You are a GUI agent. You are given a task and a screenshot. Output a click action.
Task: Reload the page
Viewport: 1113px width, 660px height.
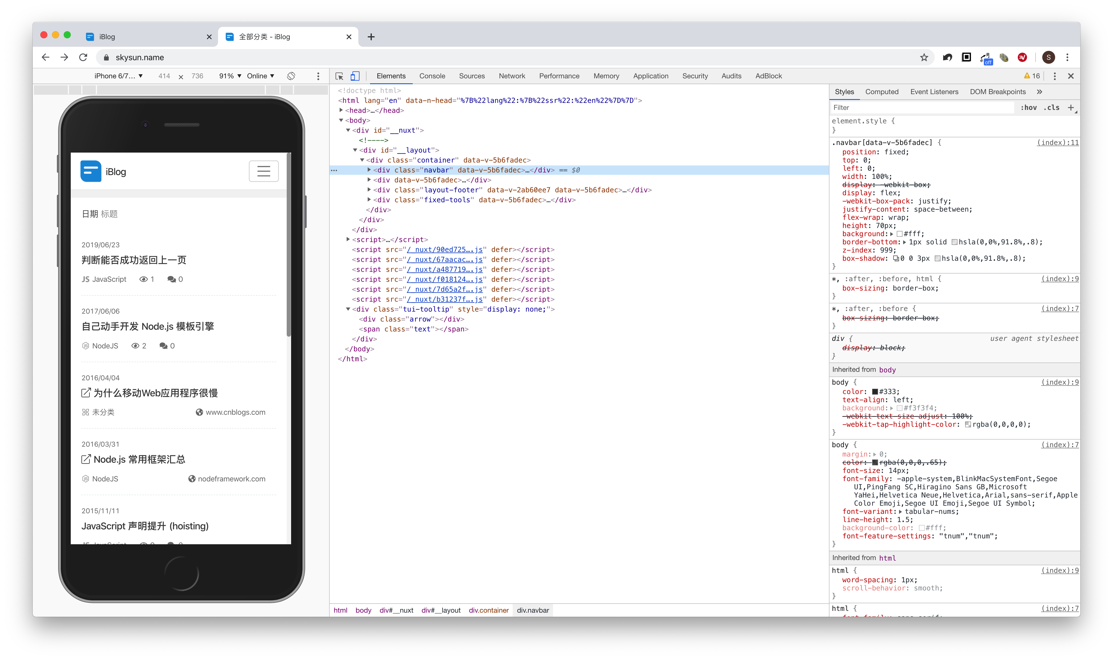pyautogui.click(x=83, y=57)
